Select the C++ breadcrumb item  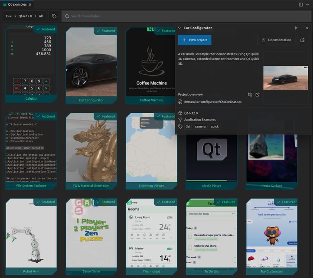point(9,16)
